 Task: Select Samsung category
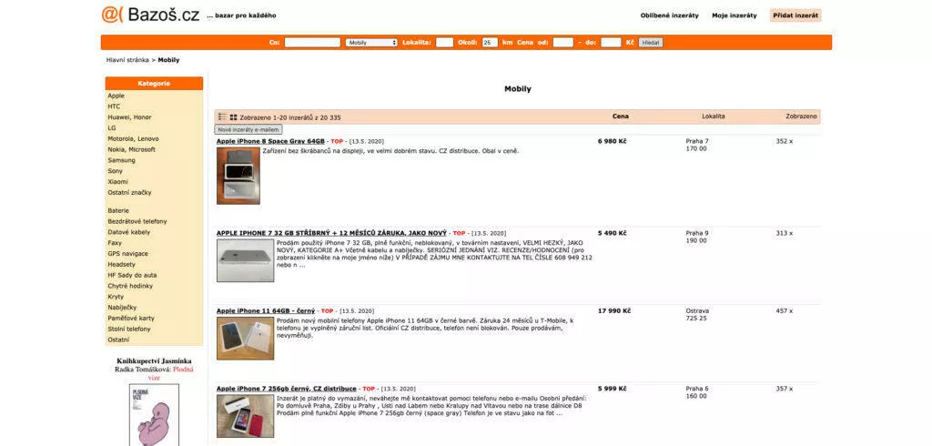[x=121, y=160]
